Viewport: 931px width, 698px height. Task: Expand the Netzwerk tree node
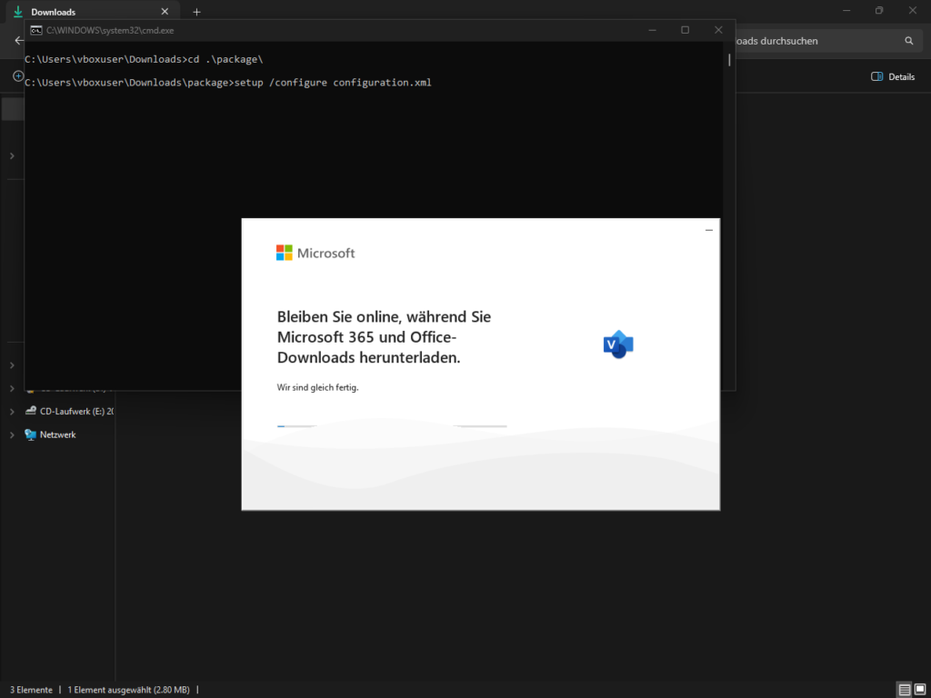point(12,435)
